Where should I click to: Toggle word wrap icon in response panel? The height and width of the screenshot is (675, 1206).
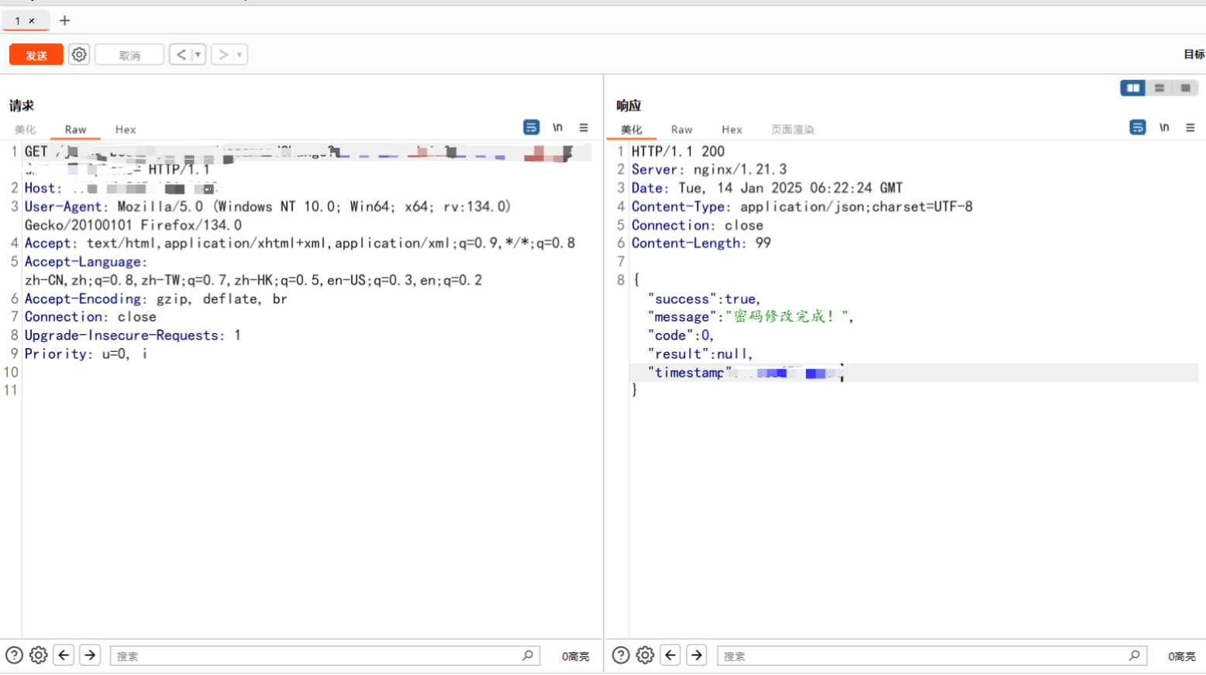(1138, 127)
